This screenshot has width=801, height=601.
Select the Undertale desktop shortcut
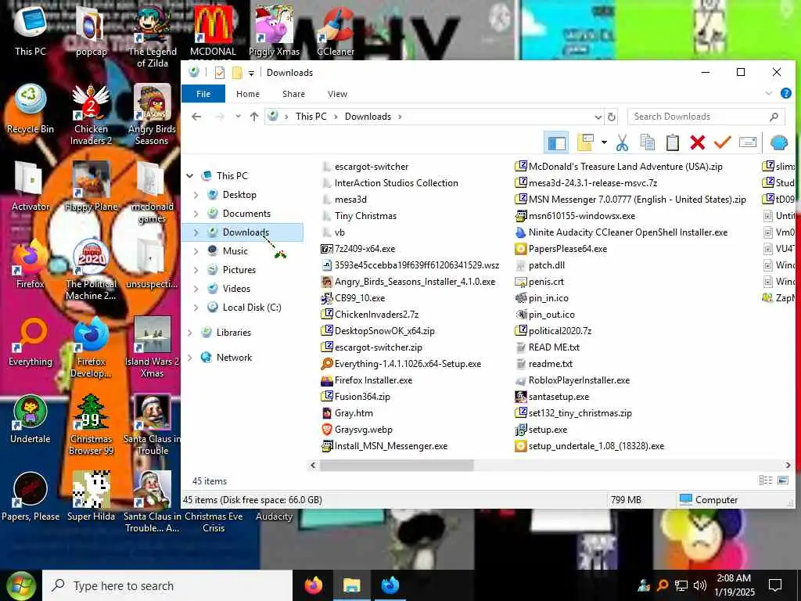click(x=31, y=419)
